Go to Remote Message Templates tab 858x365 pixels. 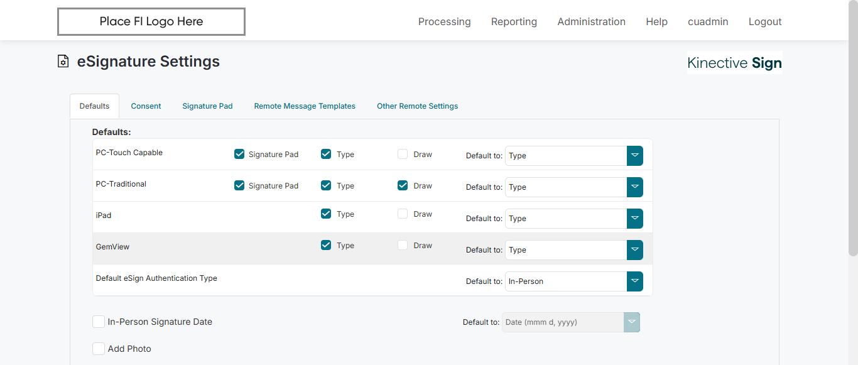[x=305, y=106]
